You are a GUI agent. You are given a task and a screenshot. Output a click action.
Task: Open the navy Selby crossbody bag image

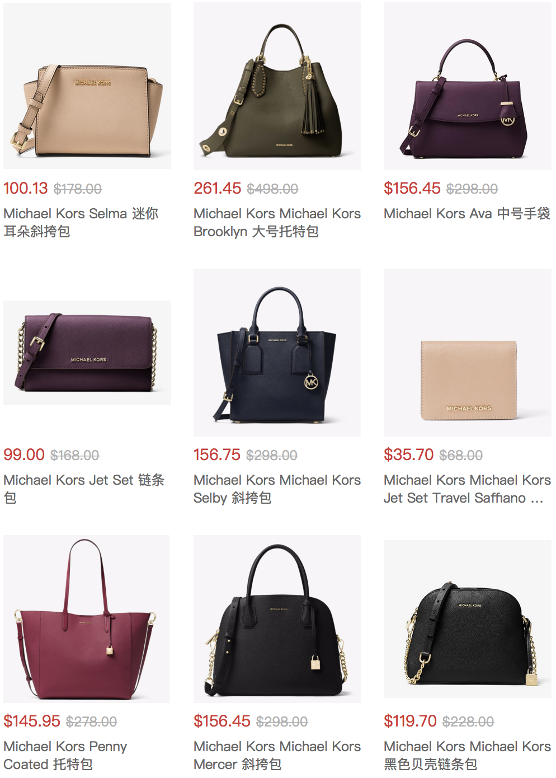click(277, 353)
